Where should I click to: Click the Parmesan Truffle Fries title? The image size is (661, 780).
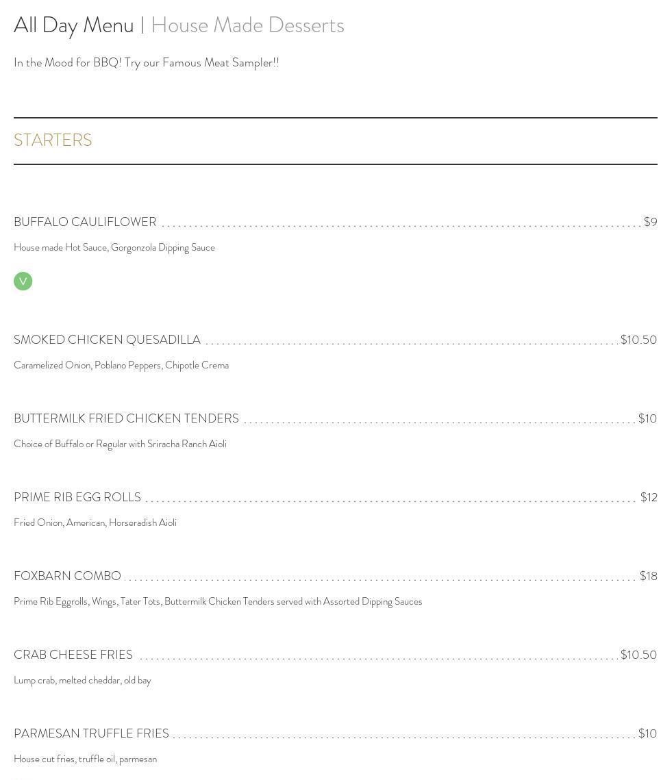coord(91,733)
